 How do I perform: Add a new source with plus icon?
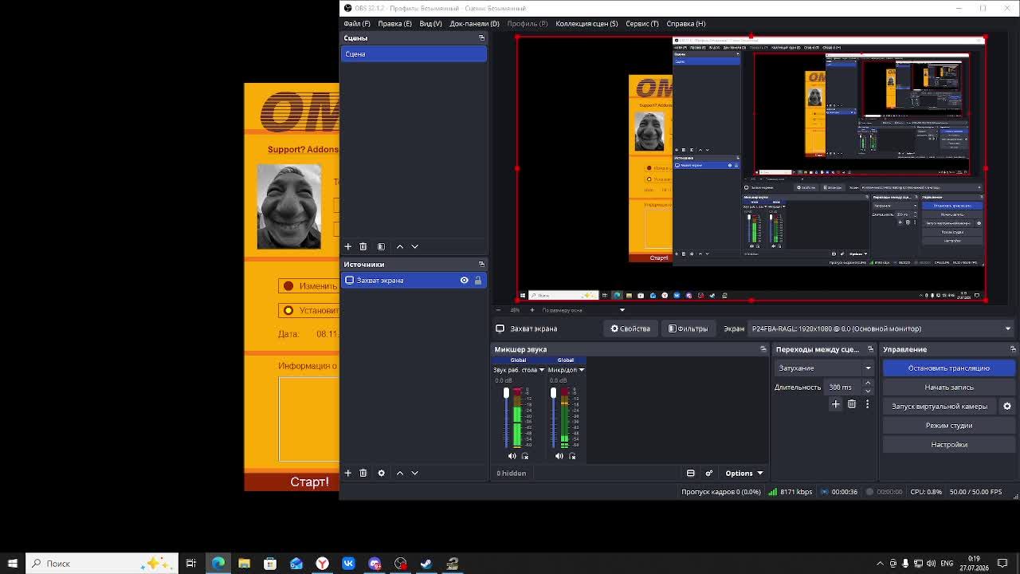click(347, 473)
